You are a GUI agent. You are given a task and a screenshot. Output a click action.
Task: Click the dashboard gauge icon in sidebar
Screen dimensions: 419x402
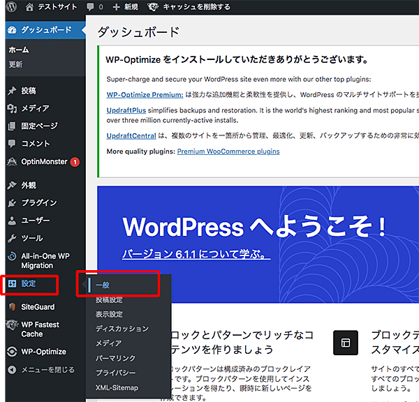[x=12, y=30]
